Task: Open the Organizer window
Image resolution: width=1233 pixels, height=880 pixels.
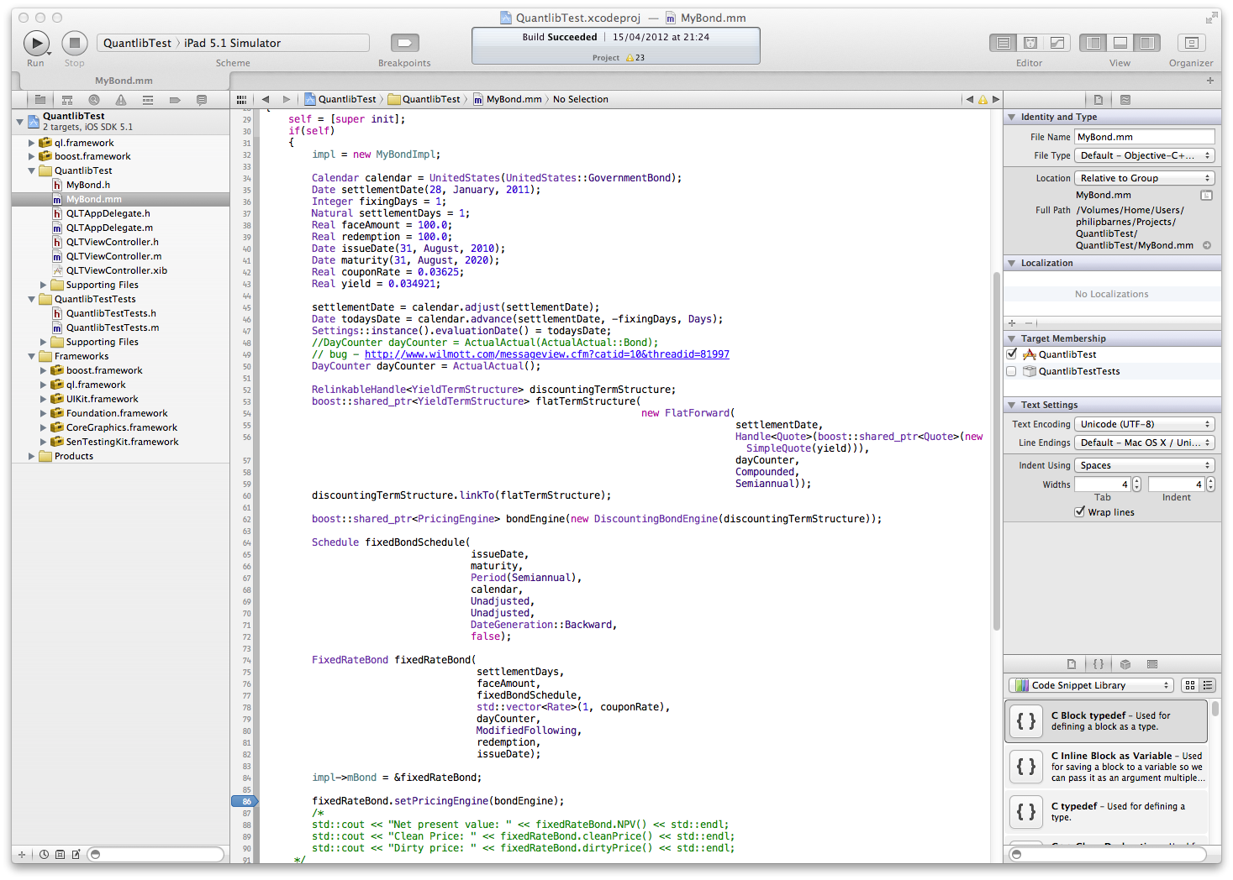Action: [x=1191, y=43]
